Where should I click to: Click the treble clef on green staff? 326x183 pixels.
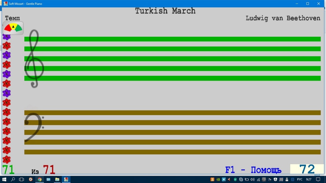pos(34,59)
